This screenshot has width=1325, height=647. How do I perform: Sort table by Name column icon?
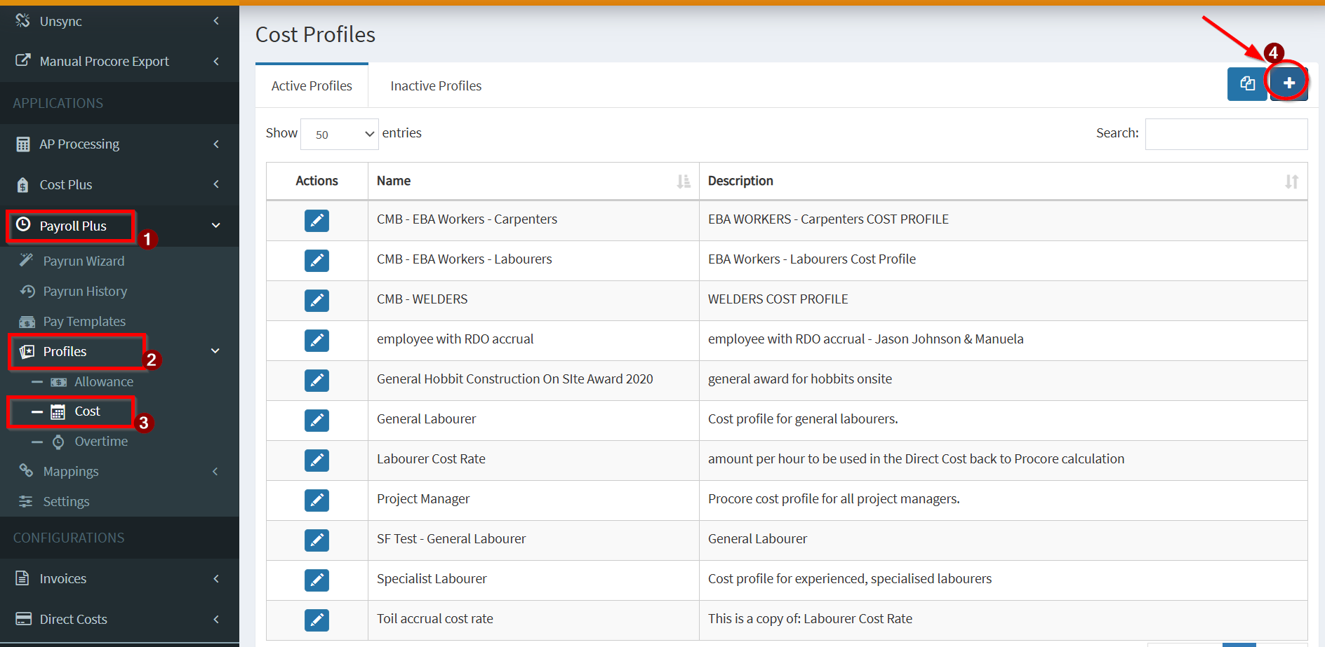pyautogui.click(x=683, y=182)
